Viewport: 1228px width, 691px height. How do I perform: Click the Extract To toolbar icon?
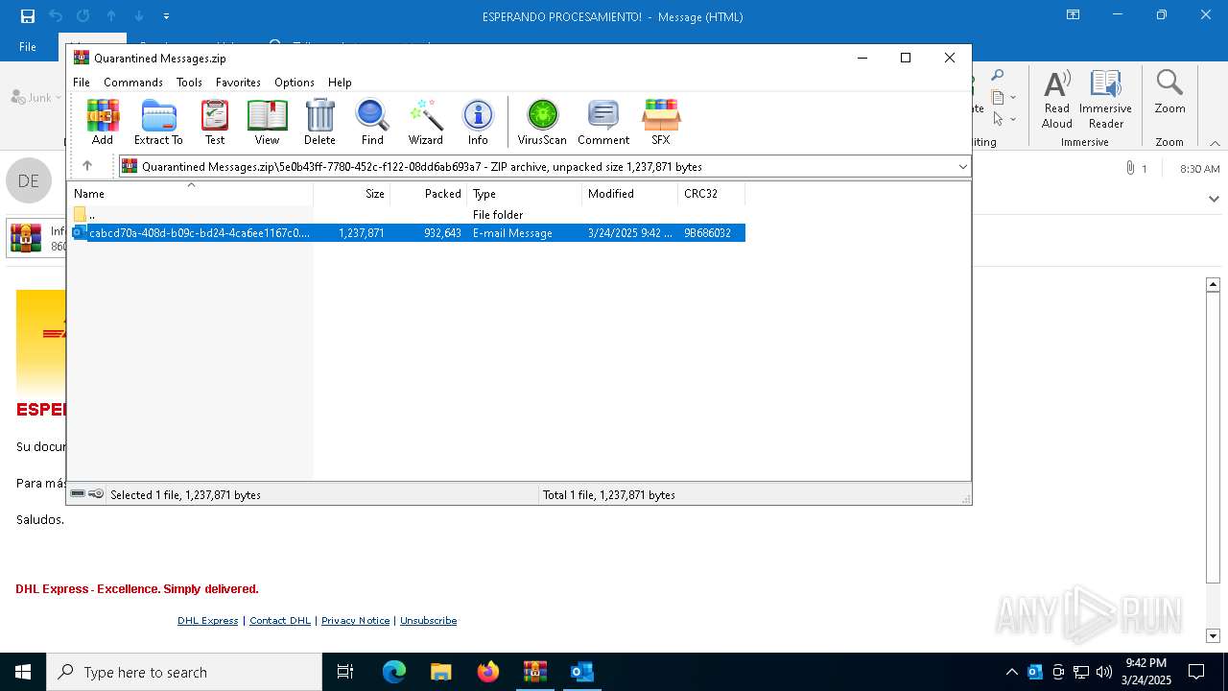[x=158, y=122]
